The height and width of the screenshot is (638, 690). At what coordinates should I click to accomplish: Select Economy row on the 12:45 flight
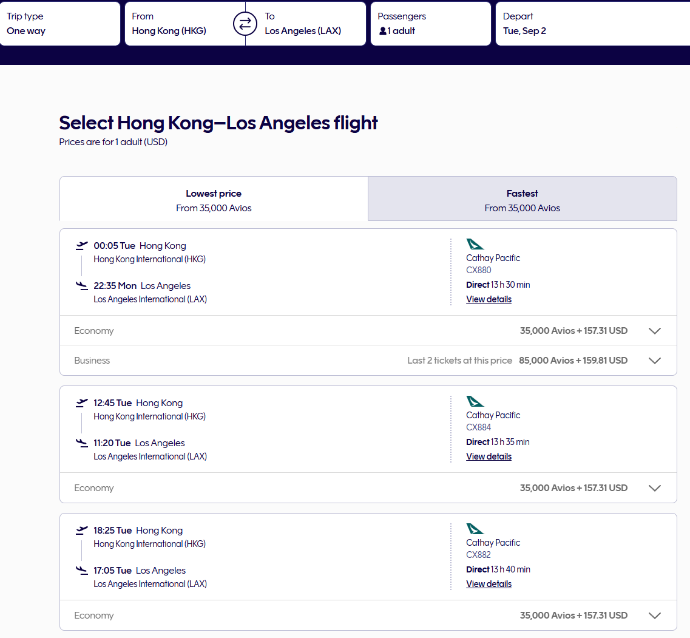coord(368,488)
